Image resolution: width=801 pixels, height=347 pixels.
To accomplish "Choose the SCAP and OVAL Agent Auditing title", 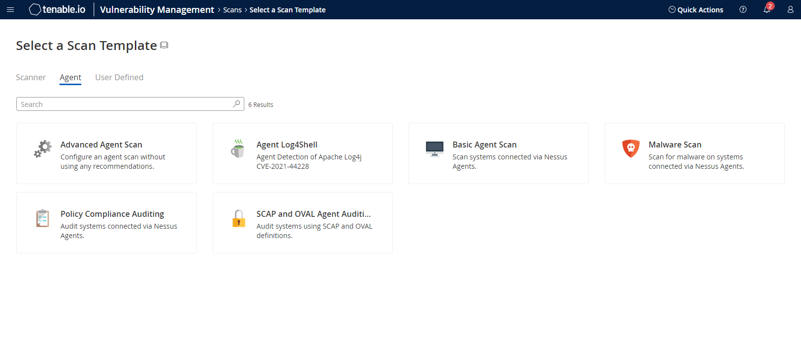I will [314, 214].
